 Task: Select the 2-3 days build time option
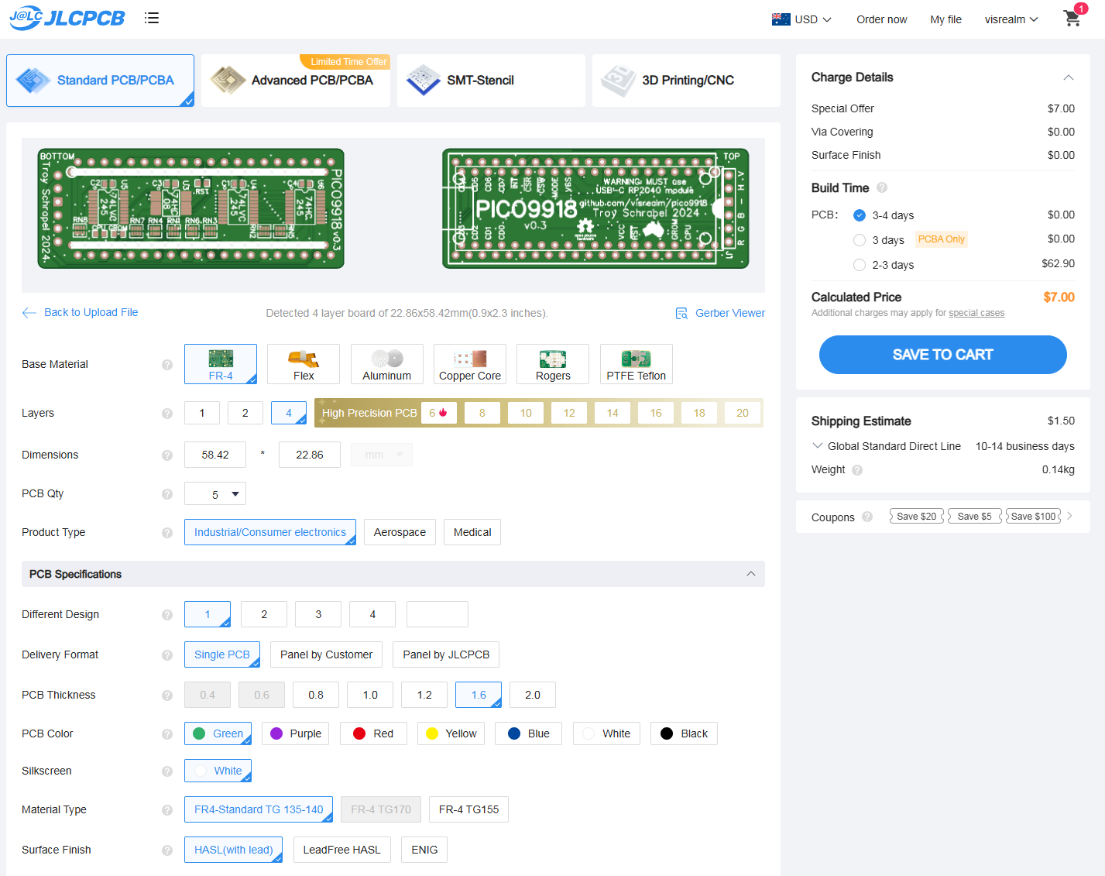(x=860, y=265)
